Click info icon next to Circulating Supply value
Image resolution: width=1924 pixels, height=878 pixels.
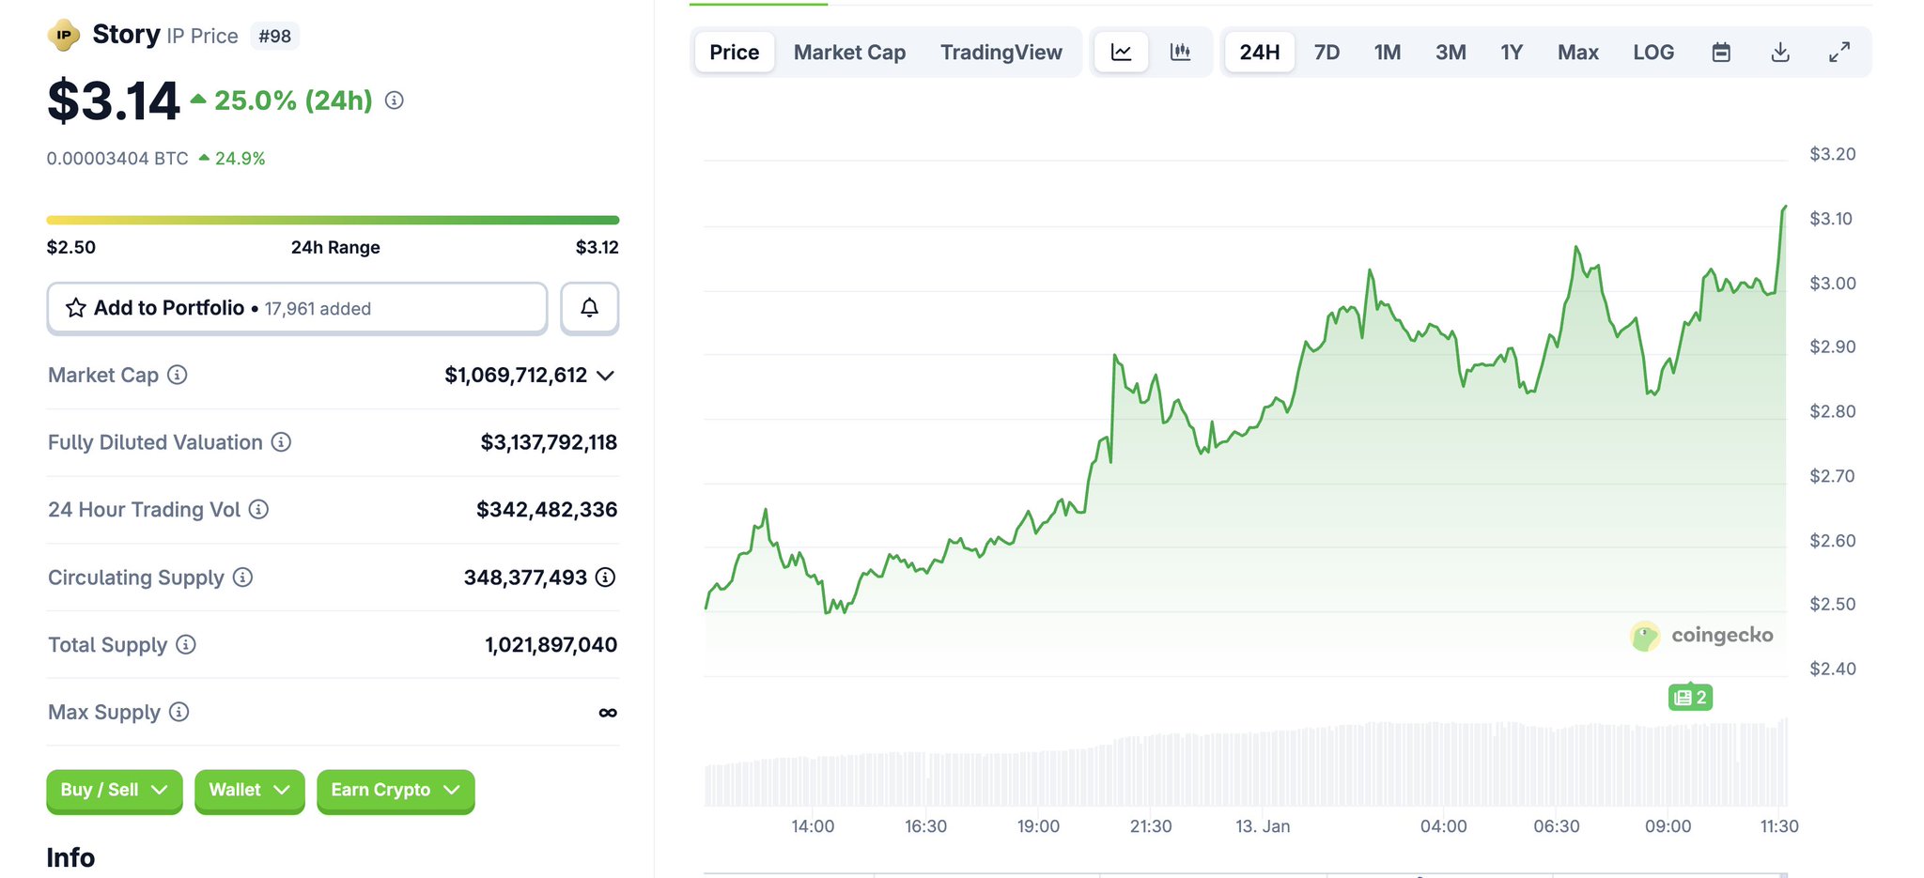coord(606,578)
